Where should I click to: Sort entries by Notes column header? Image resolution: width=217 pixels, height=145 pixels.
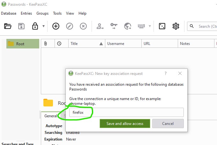click(x=196, y=44)
